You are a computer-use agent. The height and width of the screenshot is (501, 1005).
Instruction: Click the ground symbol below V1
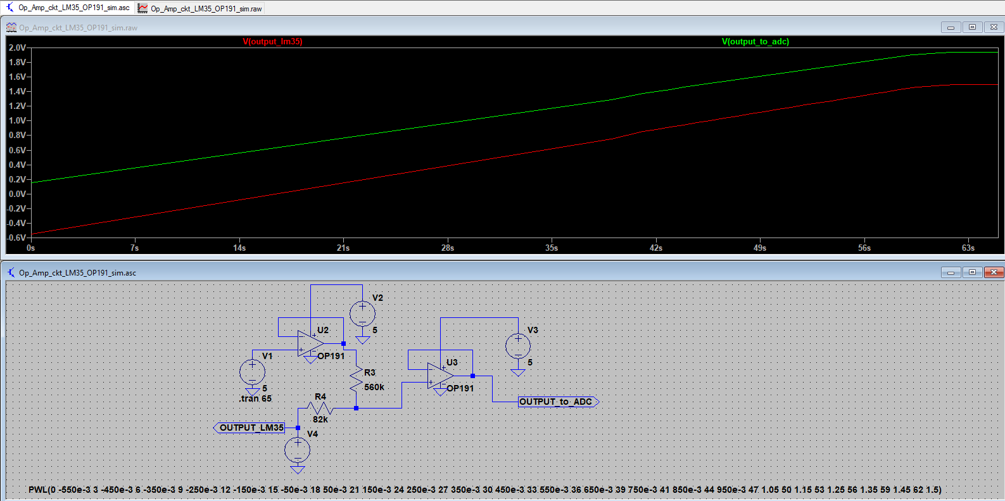click(252, 391)
